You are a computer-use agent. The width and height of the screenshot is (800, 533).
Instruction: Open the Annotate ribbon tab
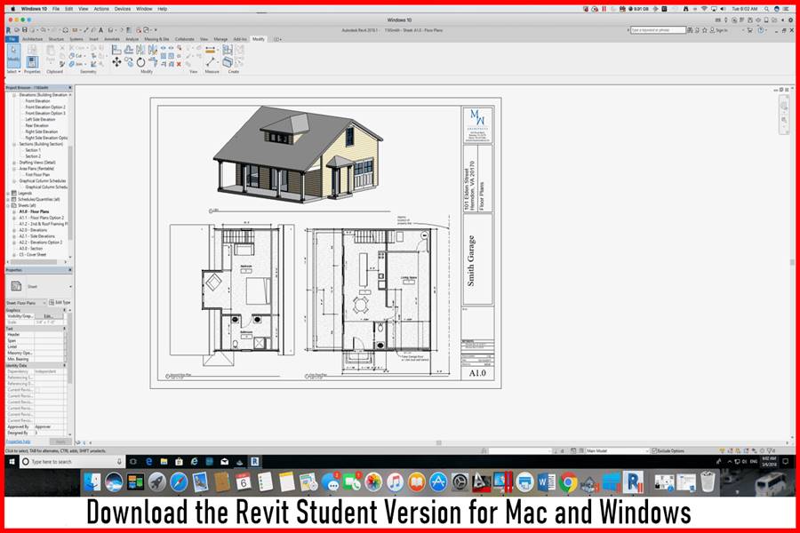click(x=112, y=39)
